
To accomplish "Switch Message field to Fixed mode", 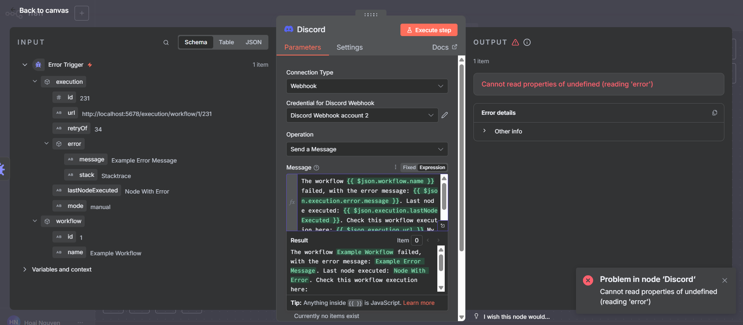I will coord(409,168).
